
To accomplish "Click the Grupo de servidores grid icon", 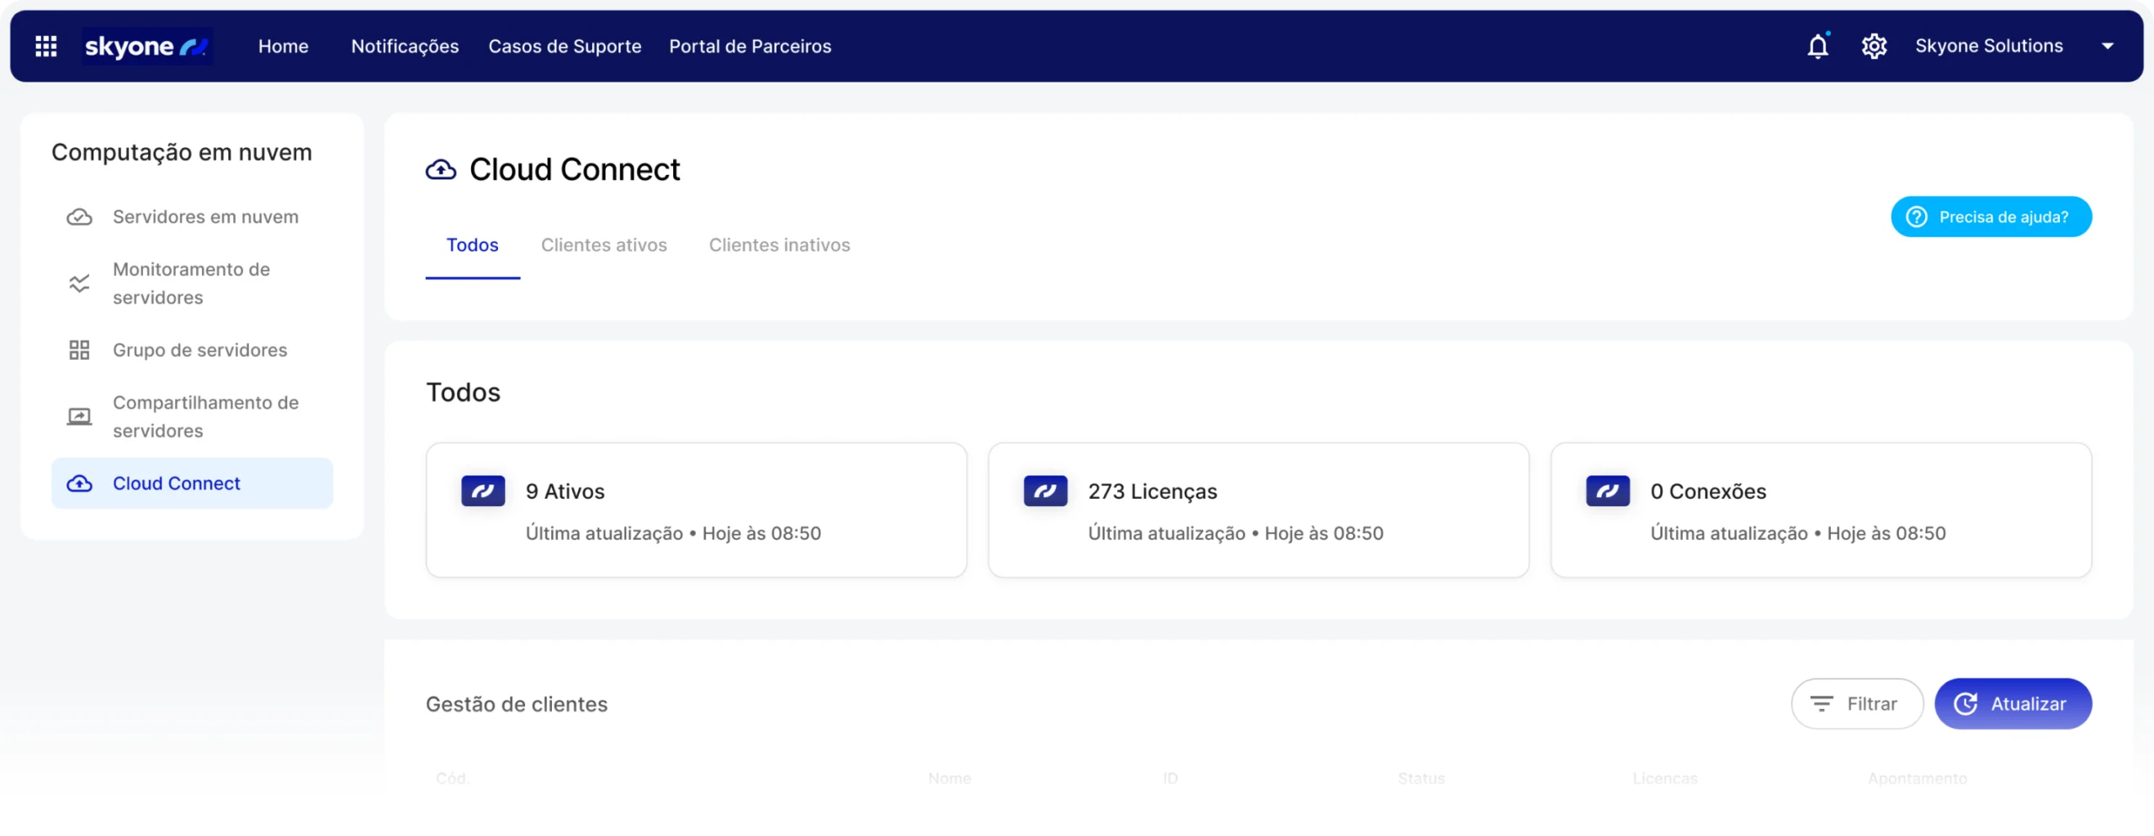I will click(x=79, y=350).
